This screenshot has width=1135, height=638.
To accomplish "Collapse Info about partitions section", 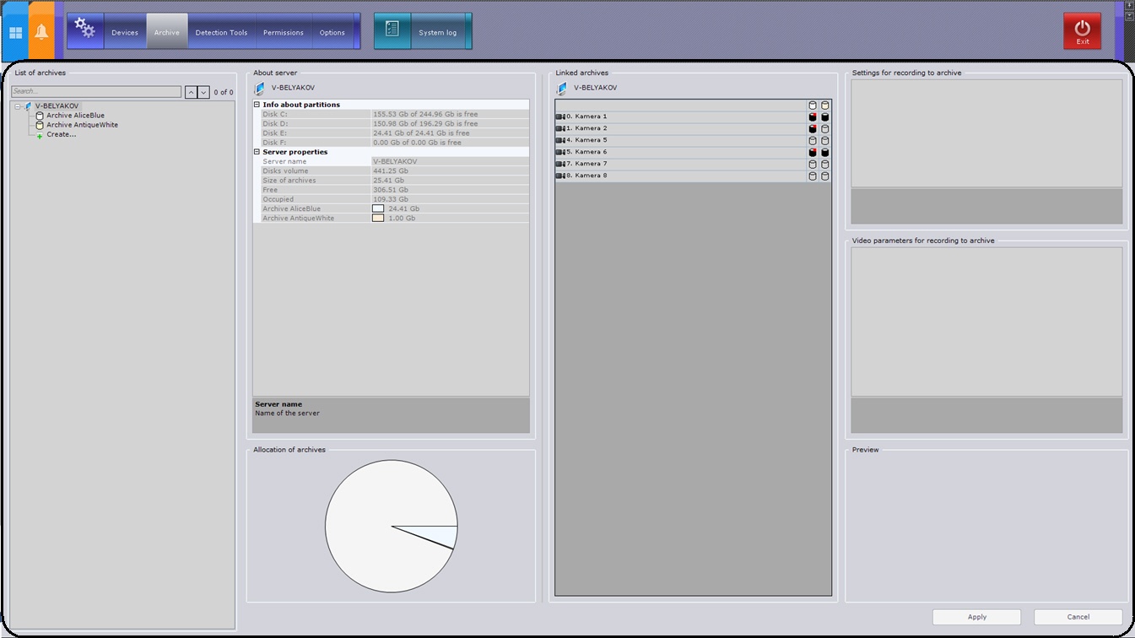I will pyautogui.click(x=257, y=105).
